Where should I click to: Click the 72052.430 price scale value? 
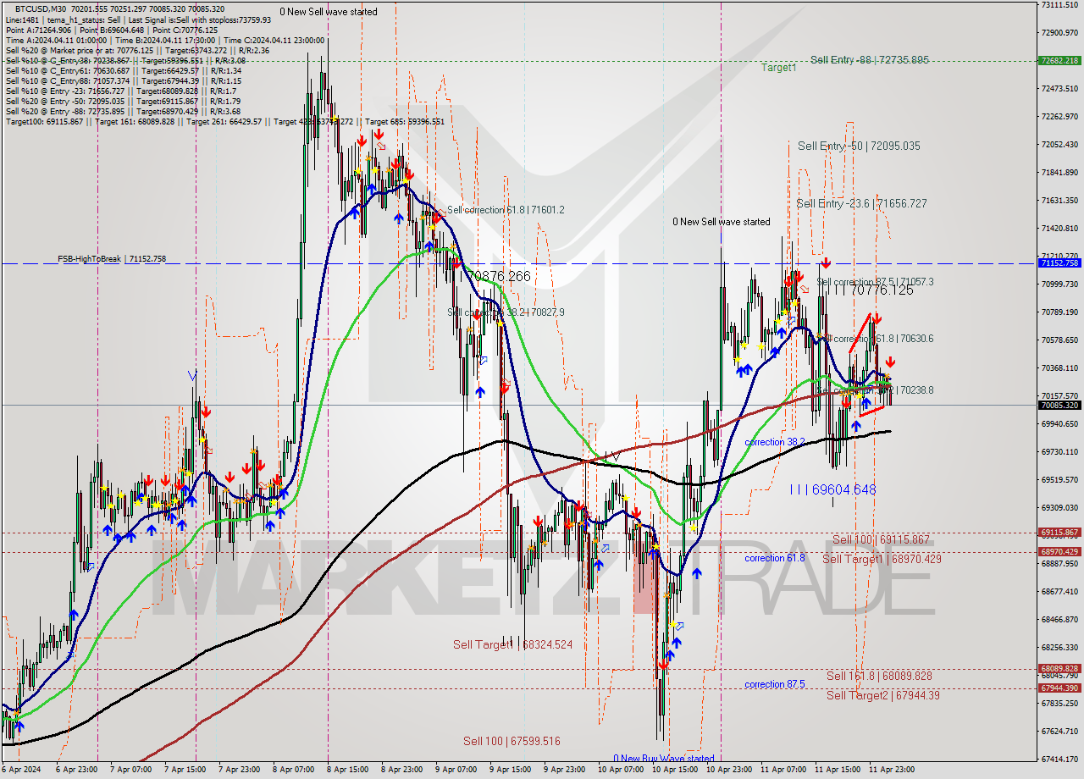pos(1059,145)
